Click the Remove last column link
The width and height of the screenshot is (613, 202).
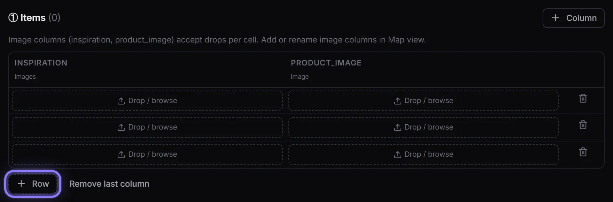109,184
